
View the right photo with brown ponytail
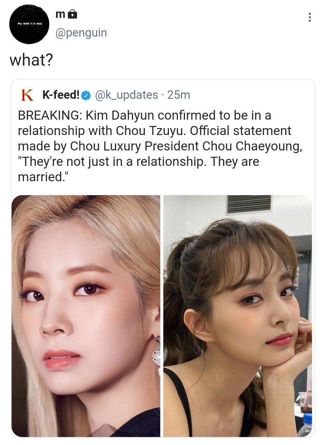(238, 316)
